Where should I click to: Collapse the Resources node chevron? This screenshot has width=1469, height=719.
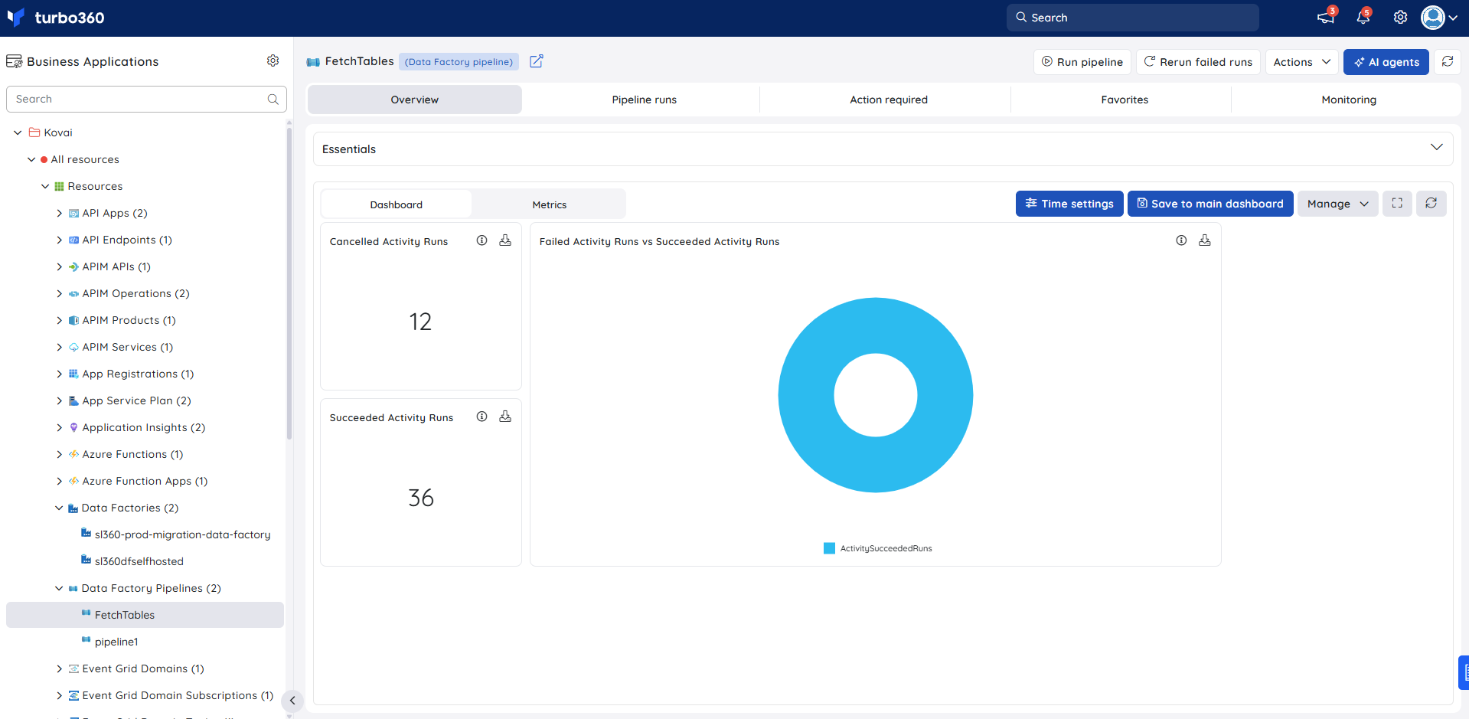45,186
